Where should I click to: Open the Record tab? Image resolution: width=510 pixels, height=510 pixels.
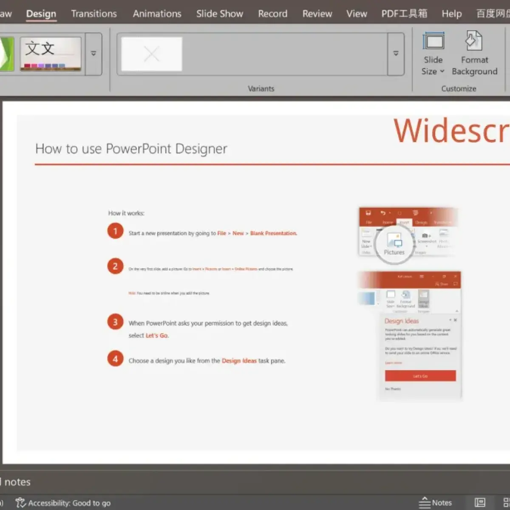273,14
